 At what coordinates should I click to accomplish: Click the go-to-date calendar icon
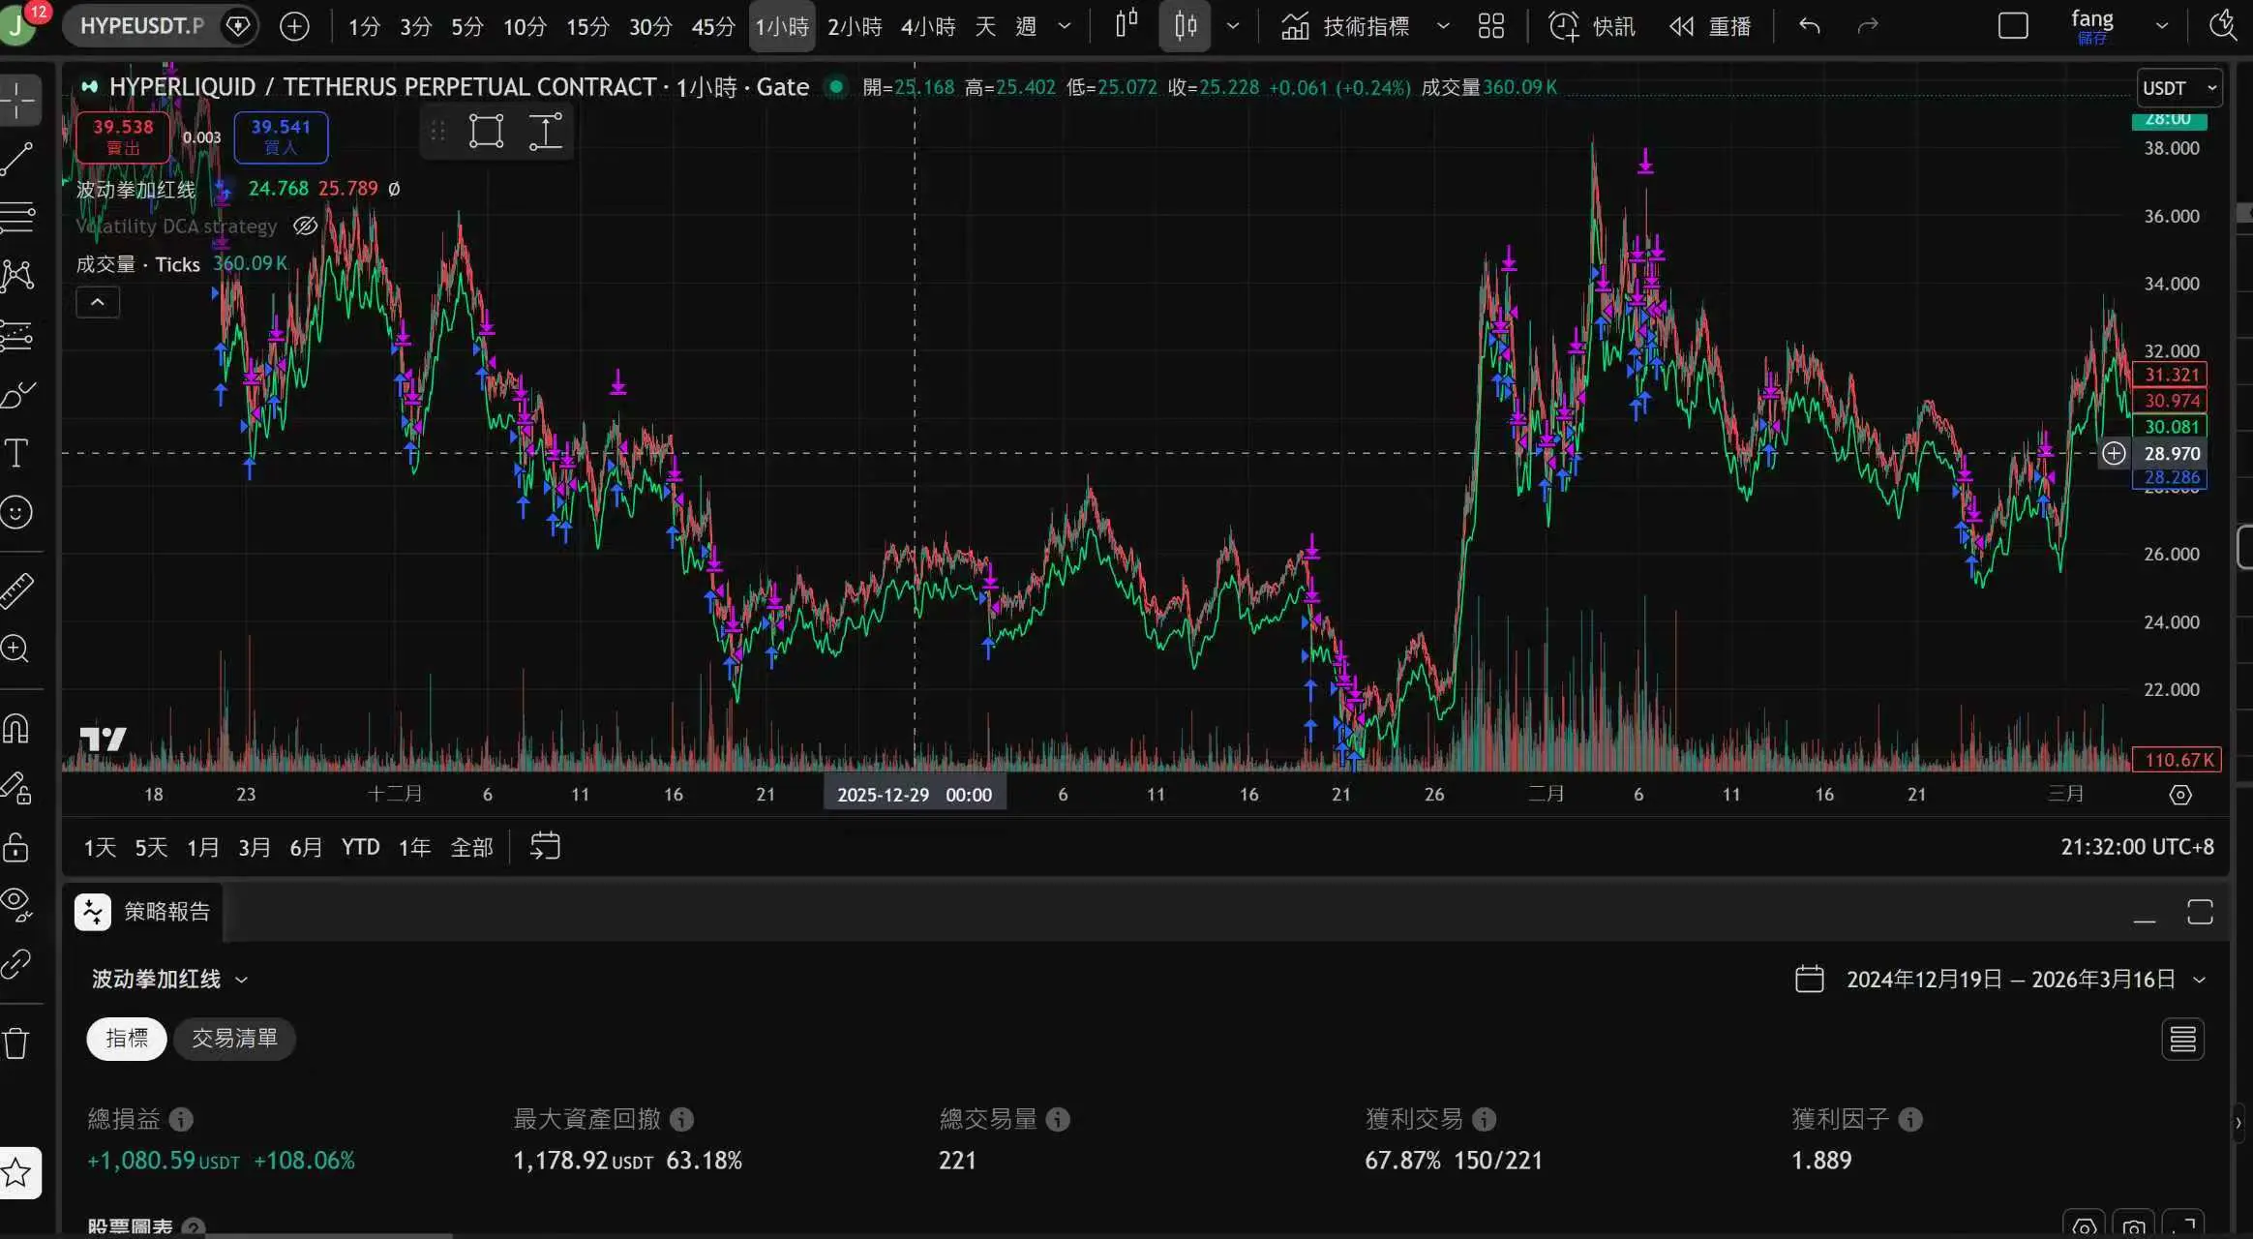tap(545, 847)
